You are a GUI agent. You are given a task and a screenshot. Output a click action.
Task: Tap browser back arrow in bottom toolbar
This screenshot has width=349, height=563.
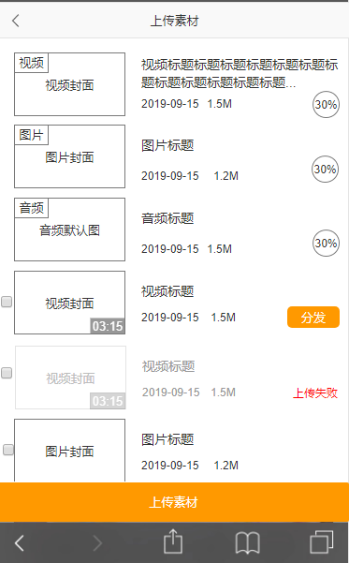click(x=20, y=542)
